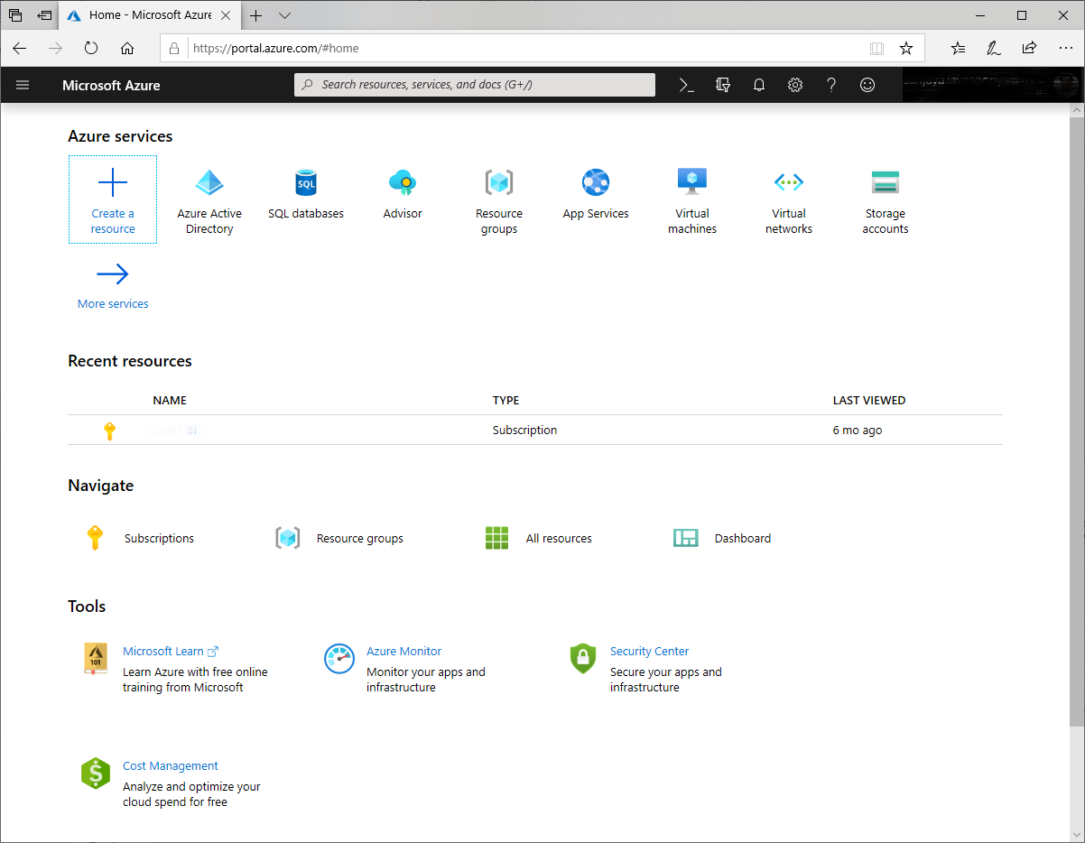1085x843 pixels.
Task: Open the Azure portal hamburger menu
Action: [x=23, y=85]
